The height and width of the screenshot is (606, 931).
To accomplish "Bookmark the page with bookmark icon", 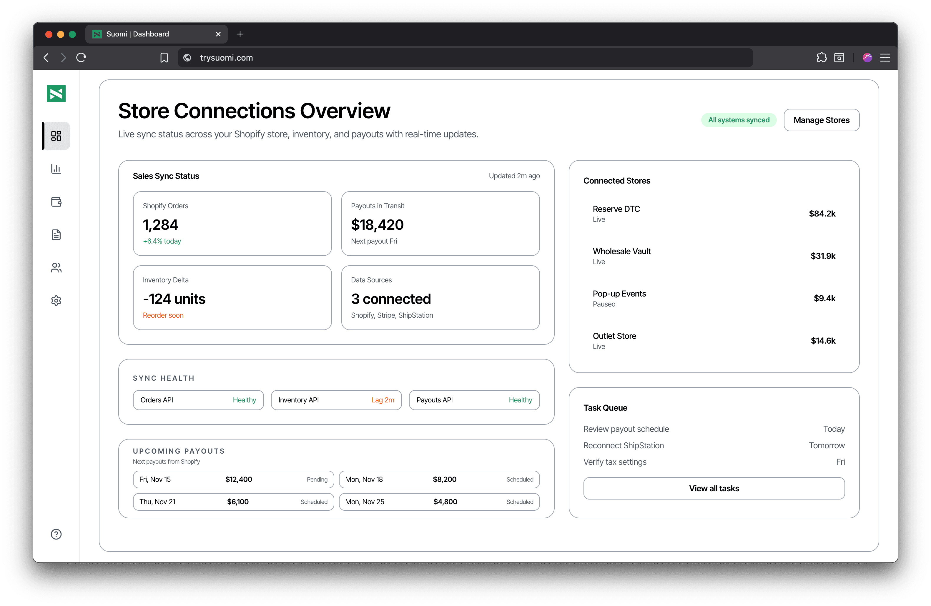I will point(164,58).
